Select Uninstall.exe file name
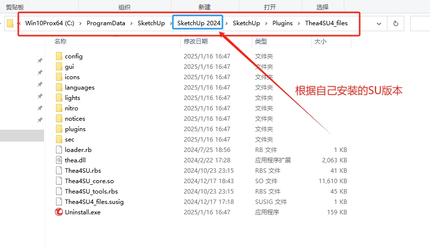This screenshot has height=249, width=430. coord(83,212)
